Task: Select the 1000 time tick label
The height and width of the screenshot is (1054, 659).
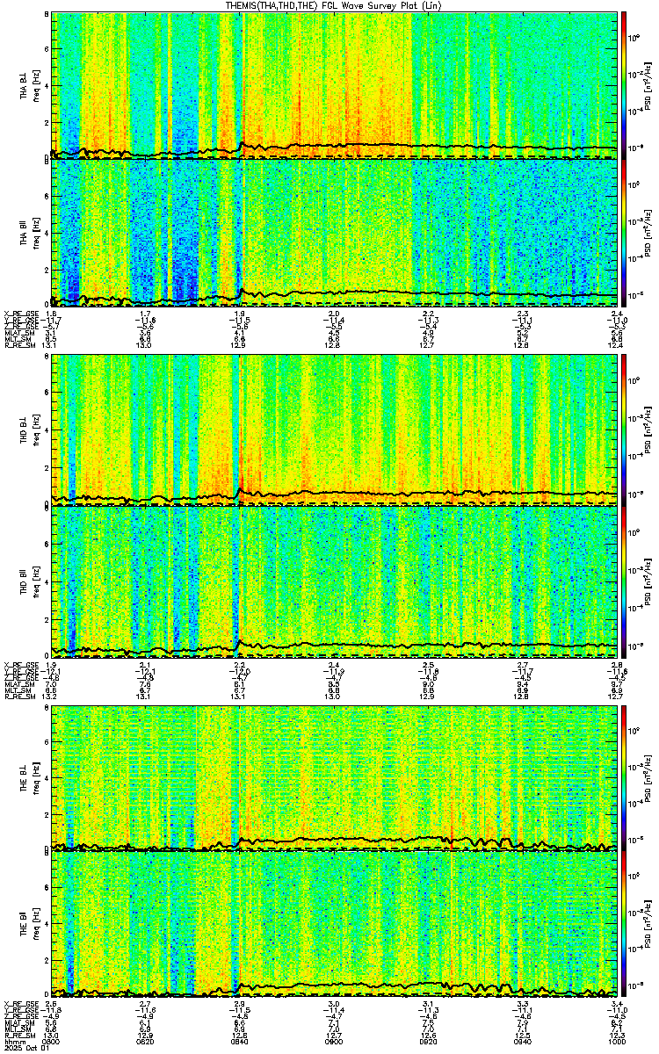Action: coord(615,1042)
